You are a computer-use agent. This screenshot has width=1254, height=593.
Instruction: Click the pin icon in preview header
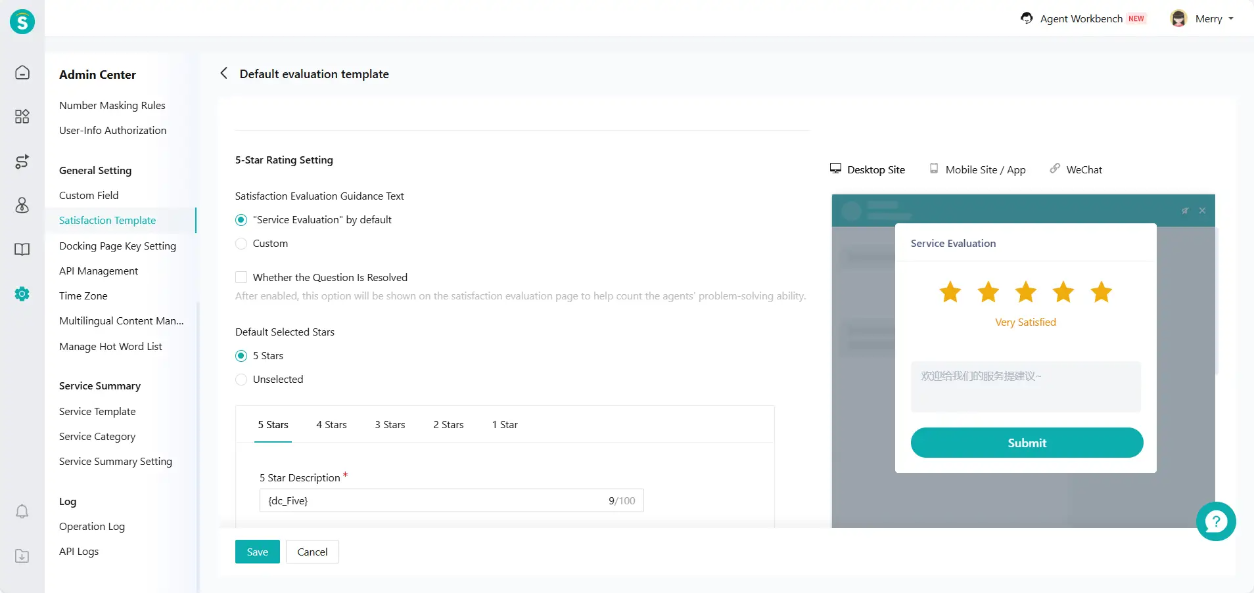pyautogui.click(x=1185, y=211)
